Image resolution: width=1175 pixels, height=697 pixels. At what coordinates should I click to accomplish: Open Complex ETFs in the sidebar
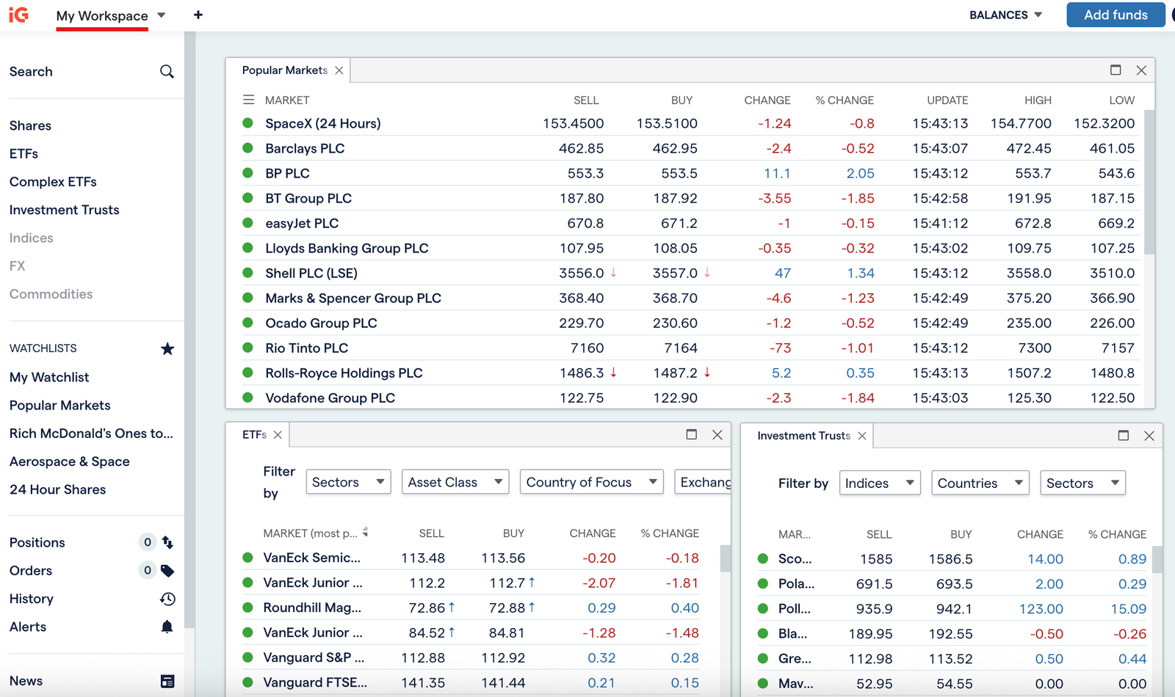point(53,182)
